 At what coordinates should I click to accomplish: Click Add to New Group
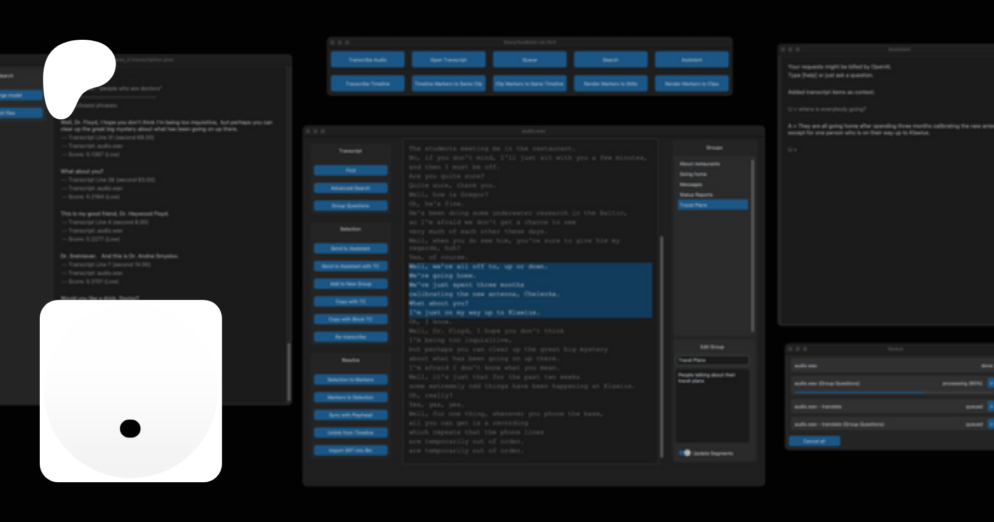[x=351, y=284]
